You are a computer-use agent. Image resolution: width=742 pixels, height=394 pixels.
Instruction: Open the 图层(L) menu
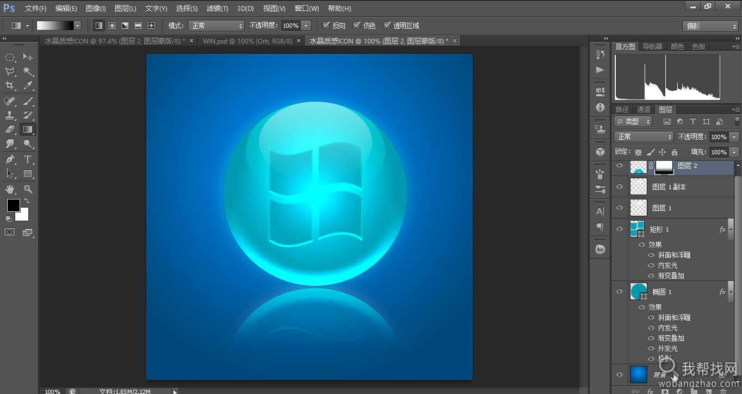(x=126, y=9)
